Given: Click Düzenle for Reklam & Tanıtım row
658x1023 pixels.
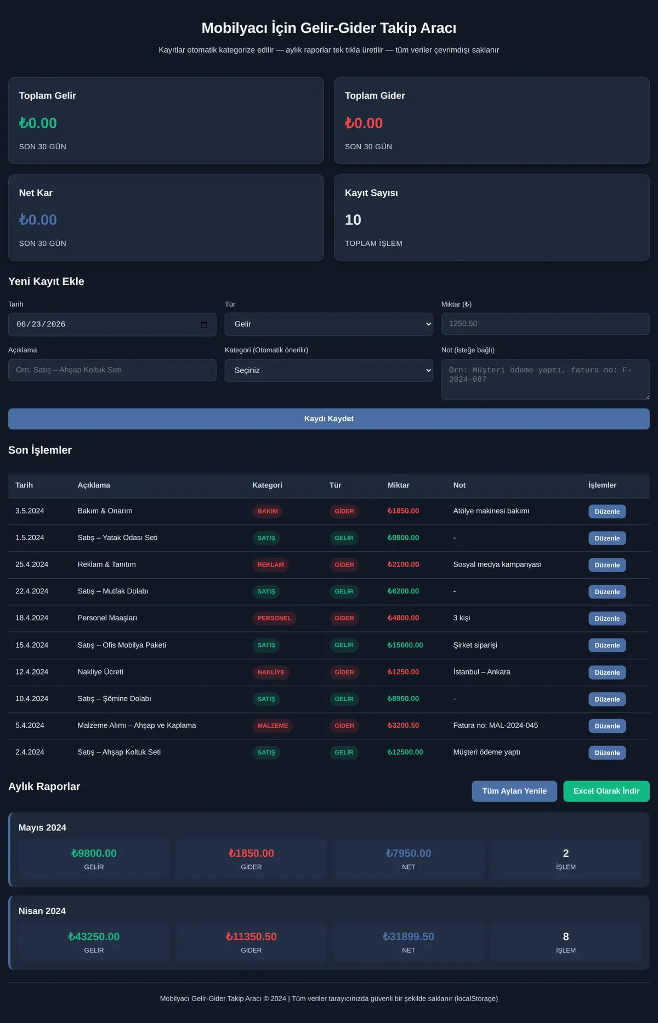Looking at the screenshot, I should pyautogui.click(x=607, y=565).
